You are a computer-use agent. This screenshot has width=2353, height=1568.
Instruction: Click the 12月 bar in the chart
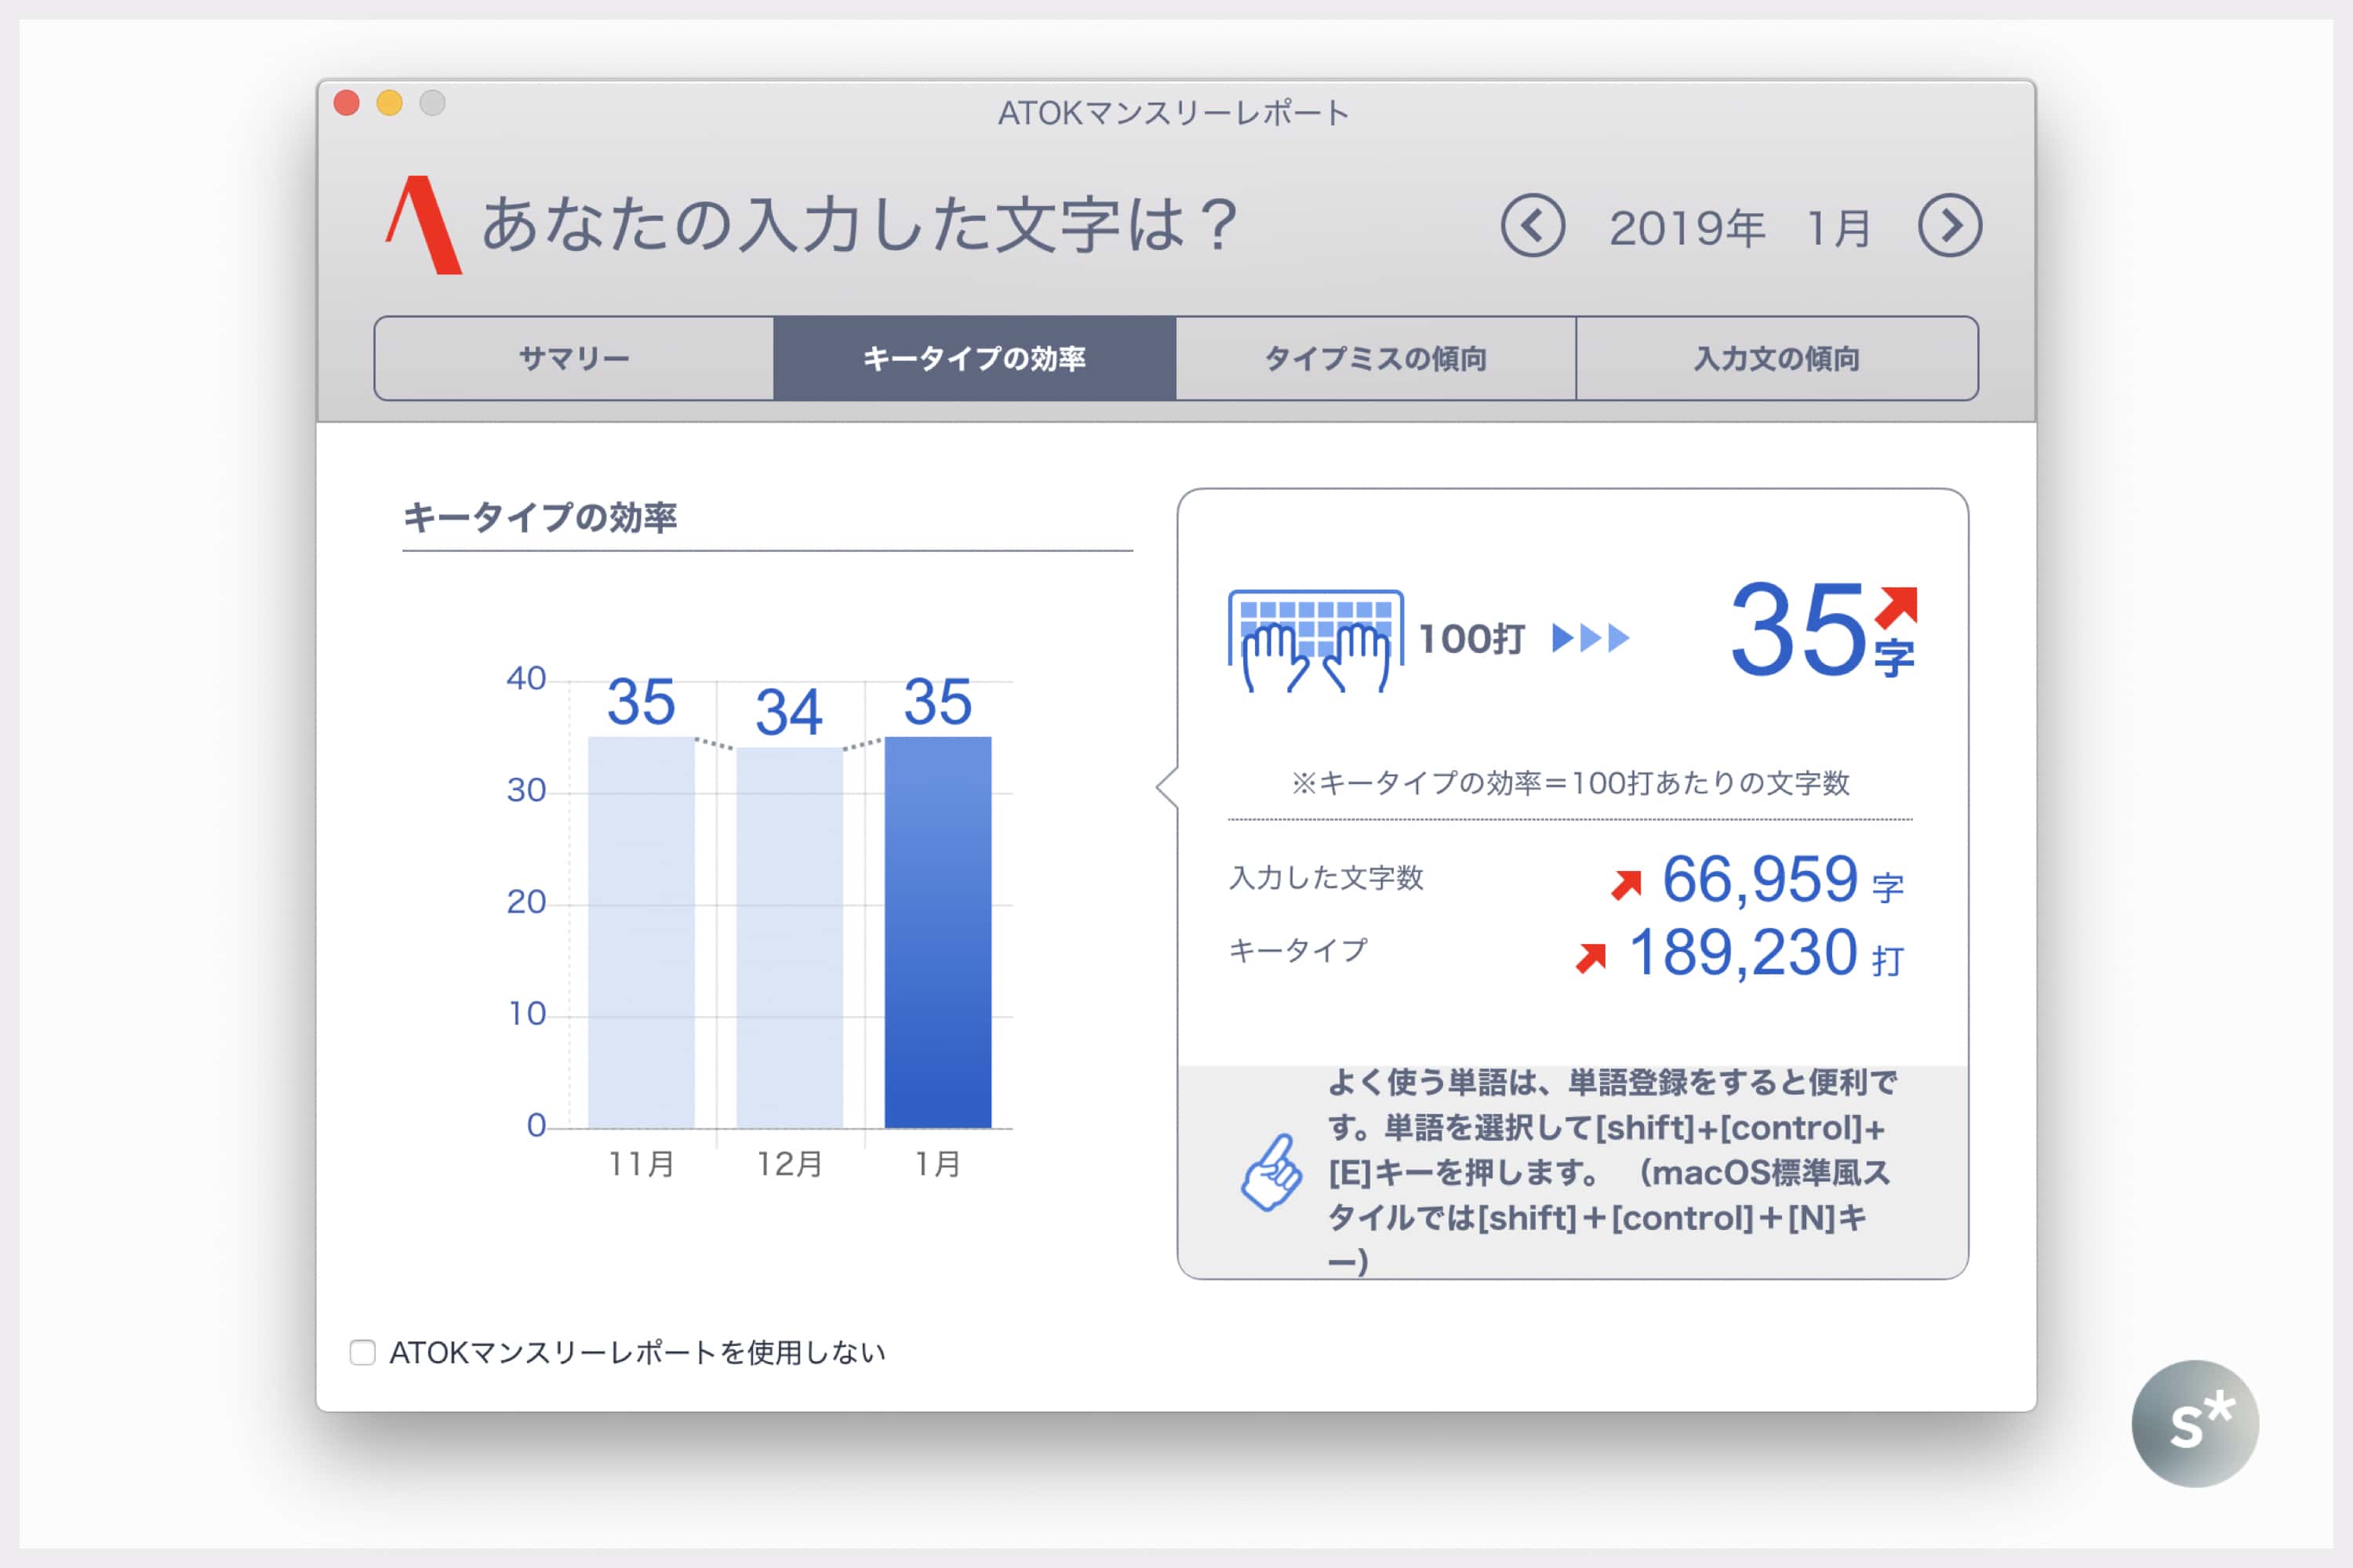pyautogui.click(x=789, y=938)
